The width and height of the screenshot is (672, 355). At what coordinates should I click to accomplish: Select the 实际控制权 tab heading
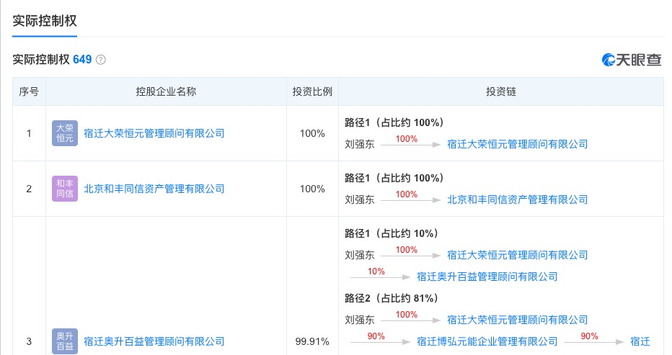click(x=45, y=19)
